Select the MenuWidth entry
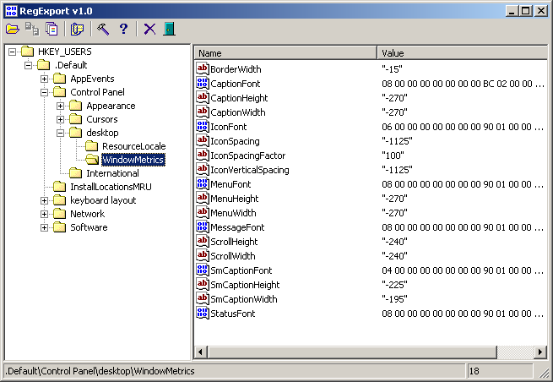553x382 pixels. [233, 213]
